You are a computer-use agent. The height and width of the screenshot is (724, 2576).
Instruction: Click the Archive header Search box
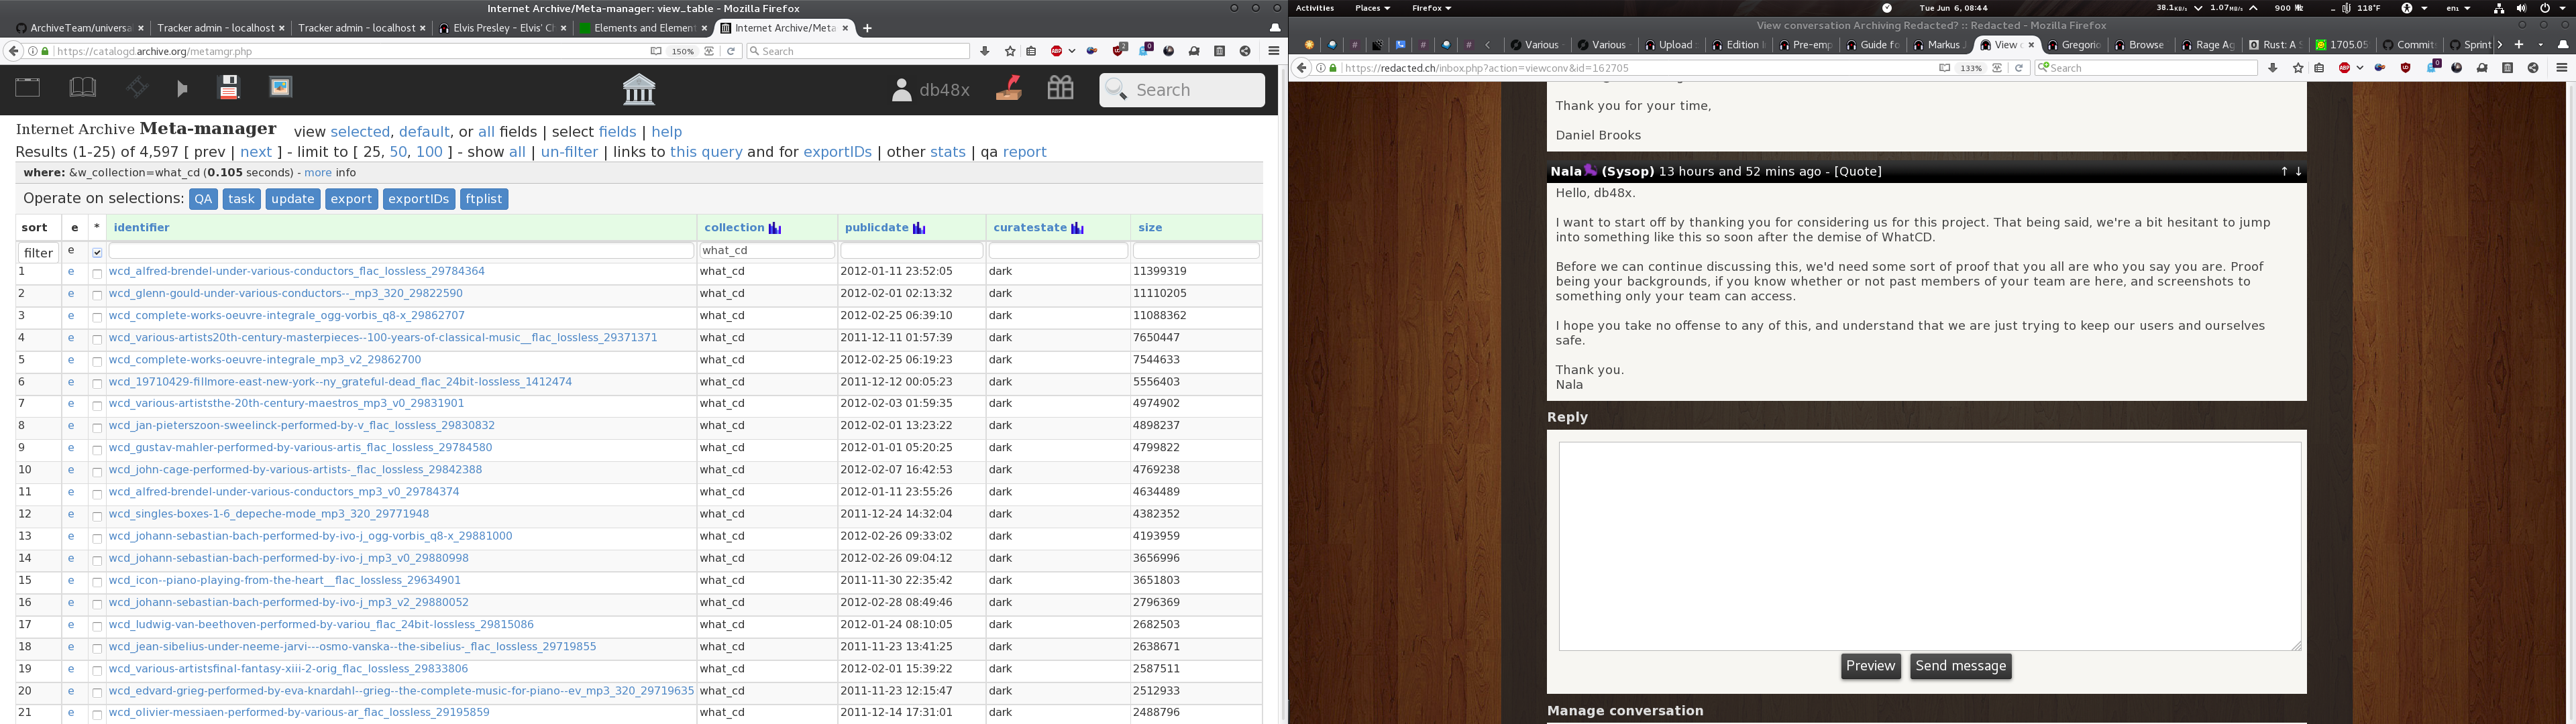[1181, 90]
